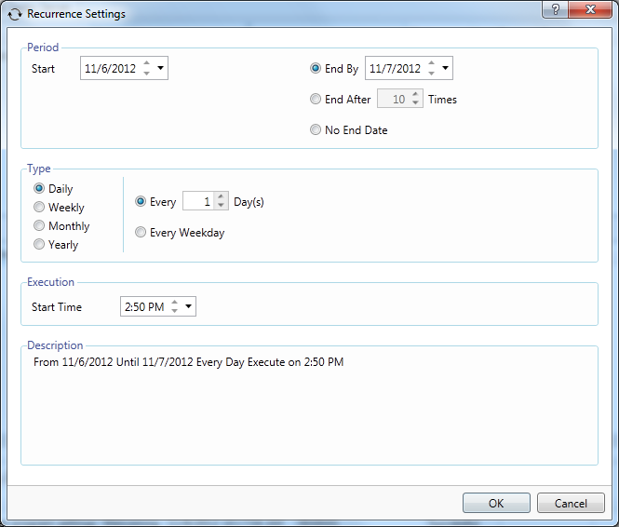Expand the Start Time dropdown

[x=188, y=306]
